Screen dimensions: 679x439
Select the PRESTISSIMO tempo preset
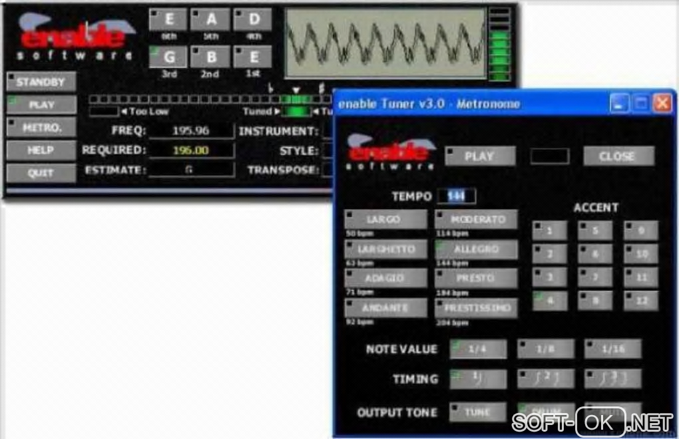(x=476, y=307)
